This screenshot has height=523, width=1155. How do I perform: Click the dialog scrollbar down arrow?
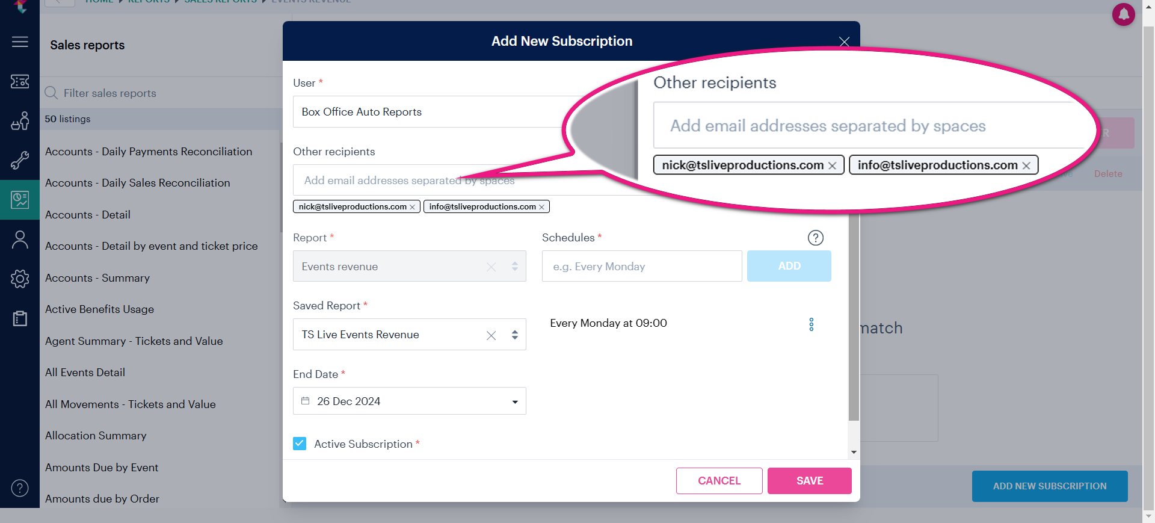click(x=854, y=452)
